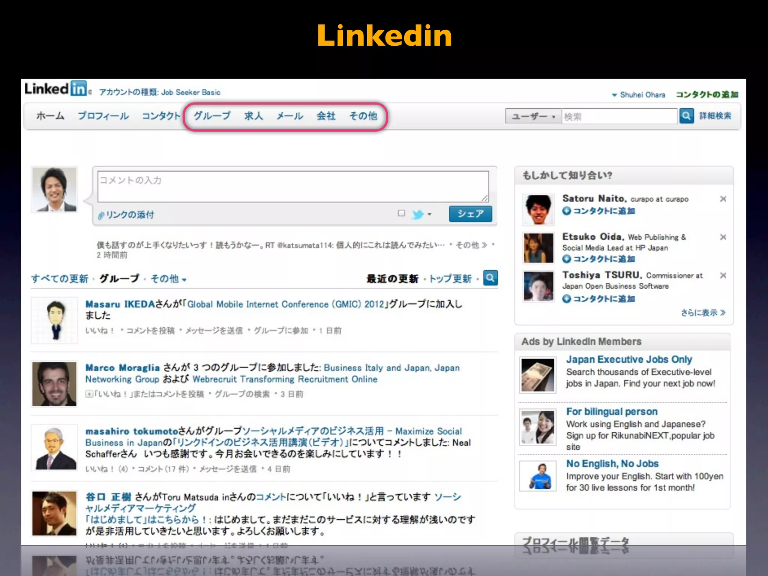Select the グループ feed filter tab
This screenshot has width=768, height=576.
pos(119,279)
